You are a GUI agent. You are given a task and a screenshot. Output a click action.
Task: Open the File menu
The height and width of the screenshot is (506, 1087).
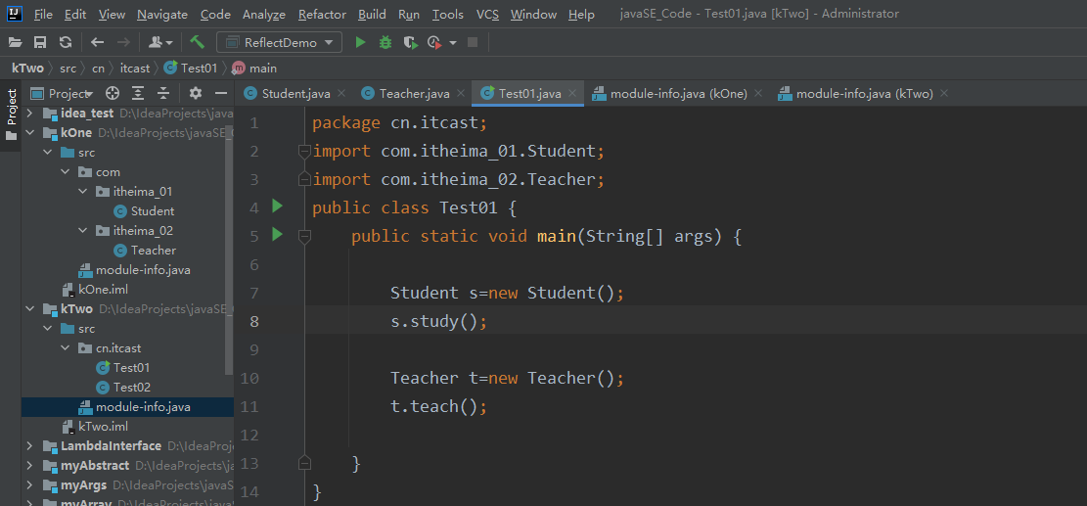(43, 14)
